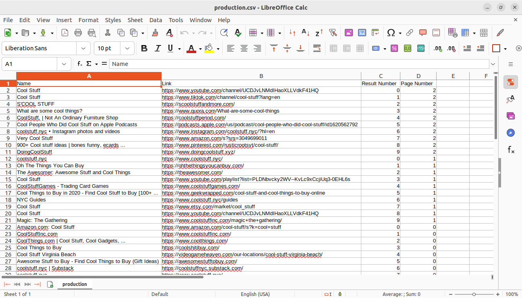
Task: Click the Sum sigma icon
Action: click(x=89, y=64)
